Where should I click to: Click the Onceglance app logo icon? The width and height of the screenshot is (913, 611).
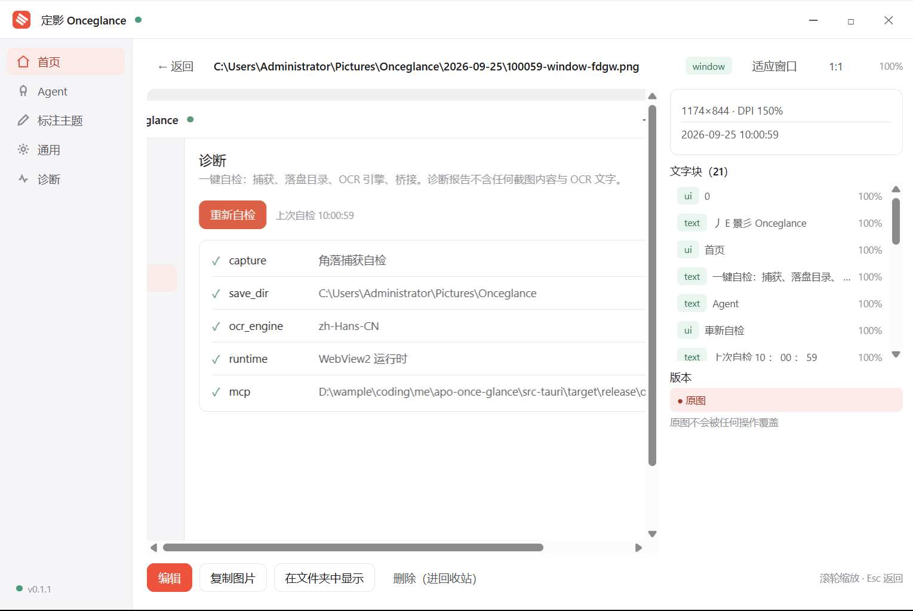click(x=21, y=20)
